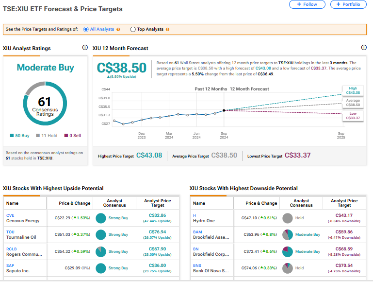Click info icon beside XIU 12 Month Forecast

[x=364, y=48]
